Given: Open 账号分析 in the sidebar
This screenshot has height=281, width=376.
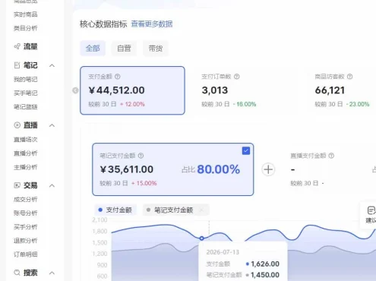Looking at the screenshot, I should click(25, 213).
